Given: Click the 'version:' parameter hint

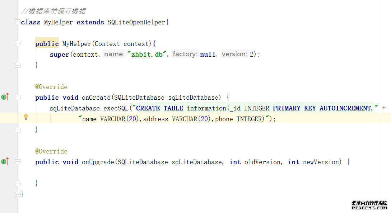Looking at the screenshot, I should click(234, 54).
